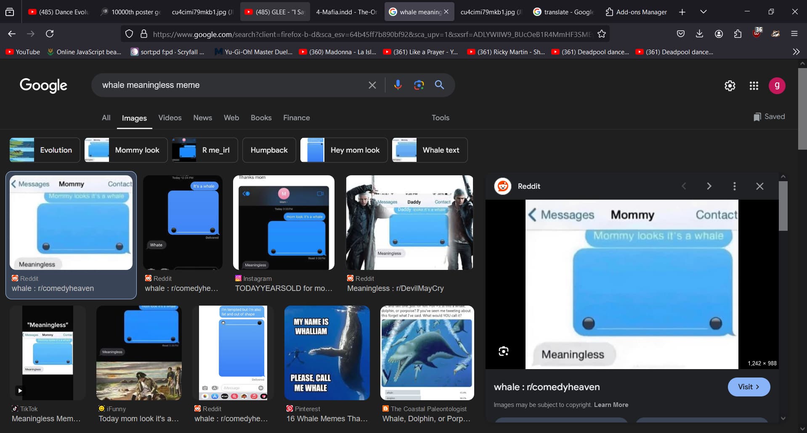This screenshot has height=433, width=807.
Task: Switch to the Videos results tab
Action: coord(170,118)
